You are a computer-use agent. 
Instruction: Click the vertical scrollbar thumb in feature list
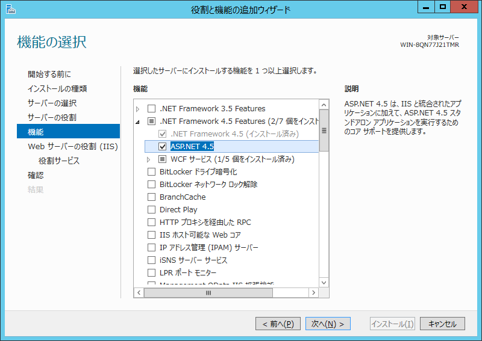point(324,131)
